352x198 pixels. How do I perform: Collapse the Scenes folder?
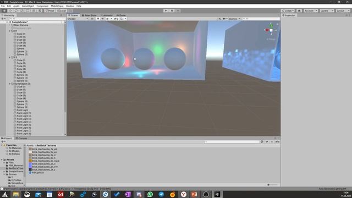click(x=4, y=174)
